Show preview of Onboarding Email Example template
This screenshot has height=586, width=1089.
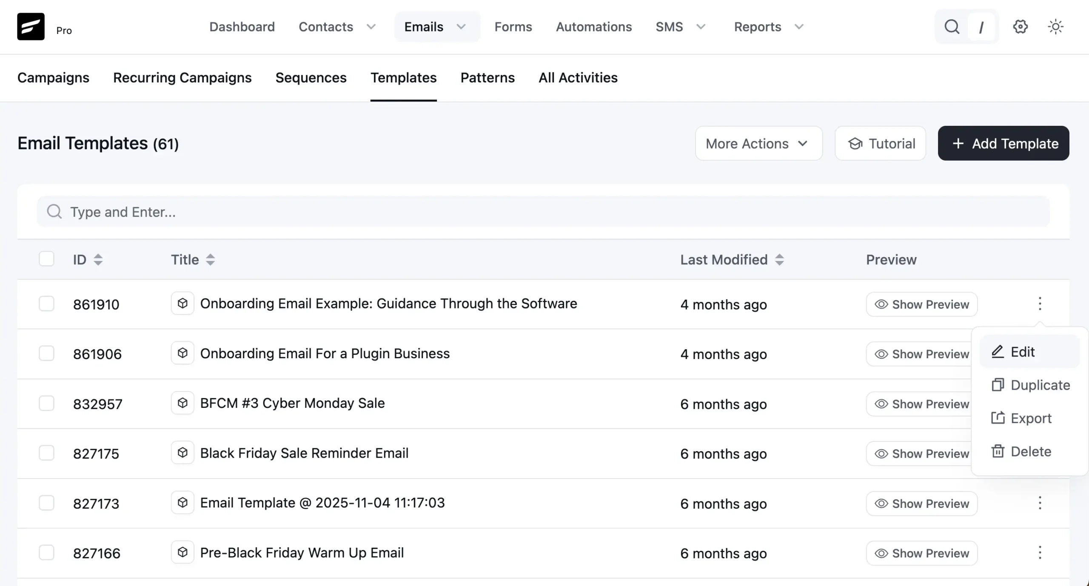922,304
